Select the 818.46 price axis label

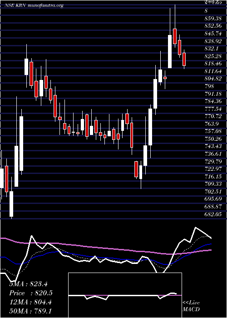(x=212, y=64)
